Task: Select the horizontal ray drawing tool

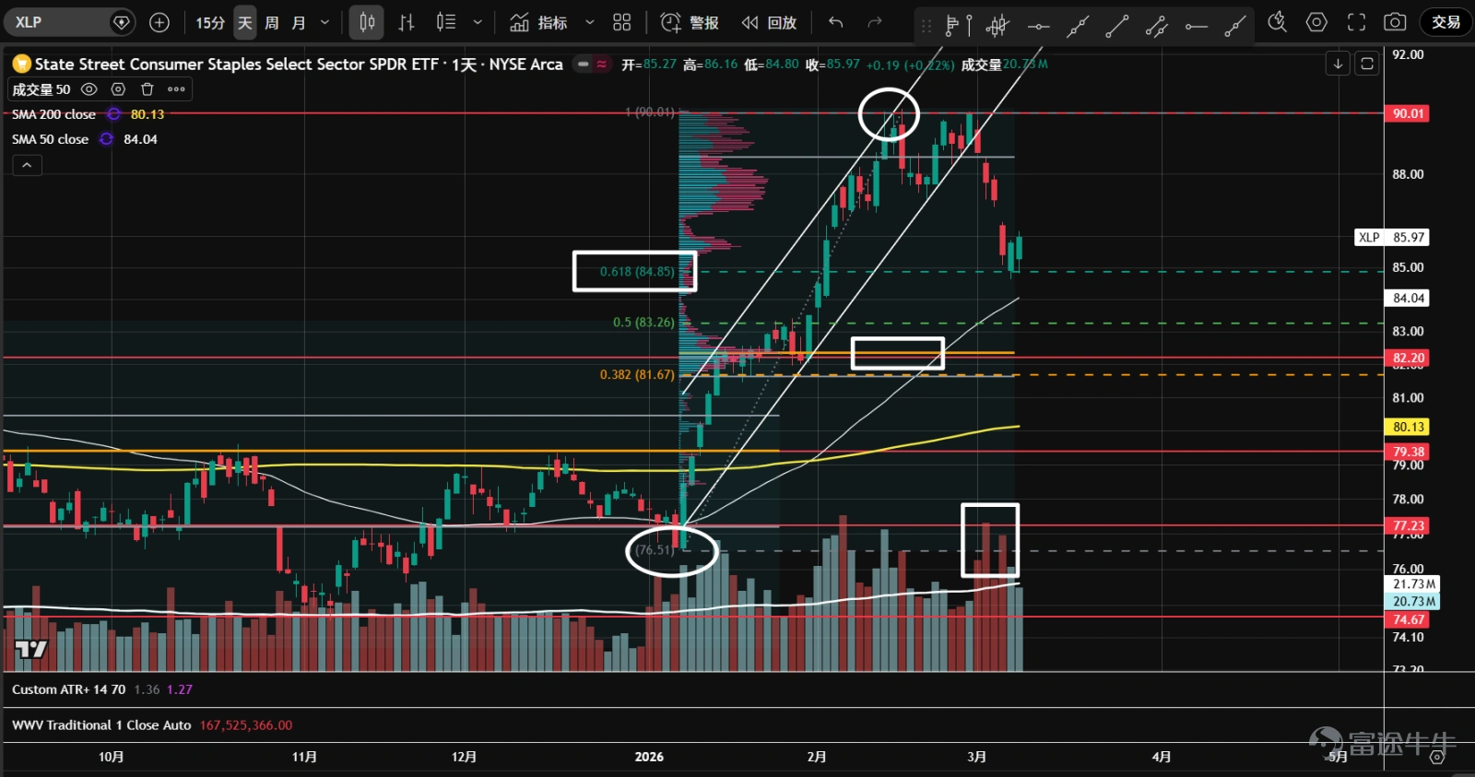Action: [1196, 26]
